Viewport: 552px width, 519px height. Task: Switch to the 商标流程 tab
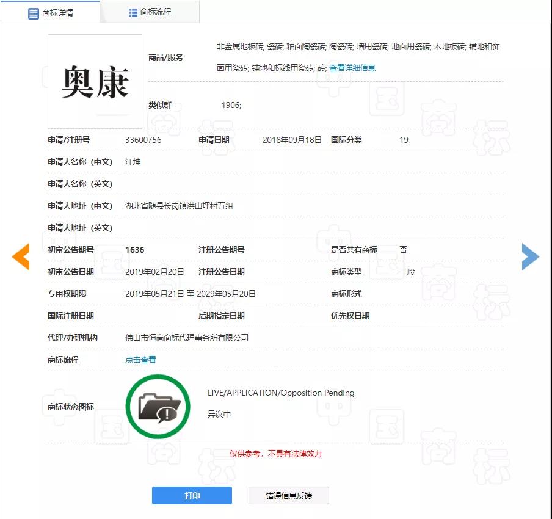click(155, 12)
